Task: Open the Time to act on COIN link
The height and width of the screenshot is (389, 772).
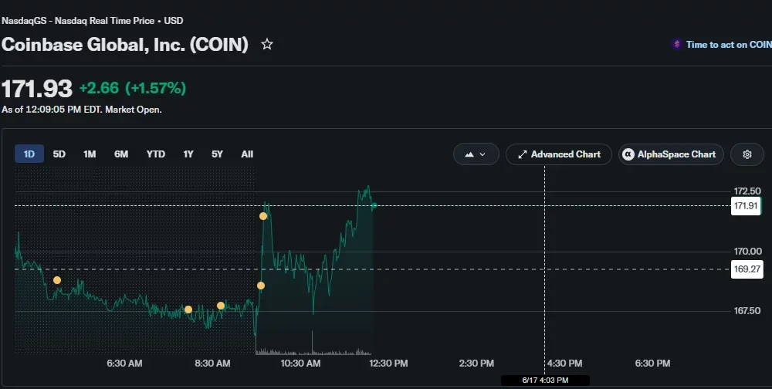Action: [x=729, y=44]
